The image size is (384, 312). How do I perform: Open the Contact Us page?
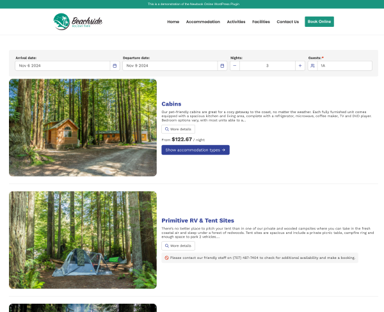pyautogui.click(x=288, y=22)
